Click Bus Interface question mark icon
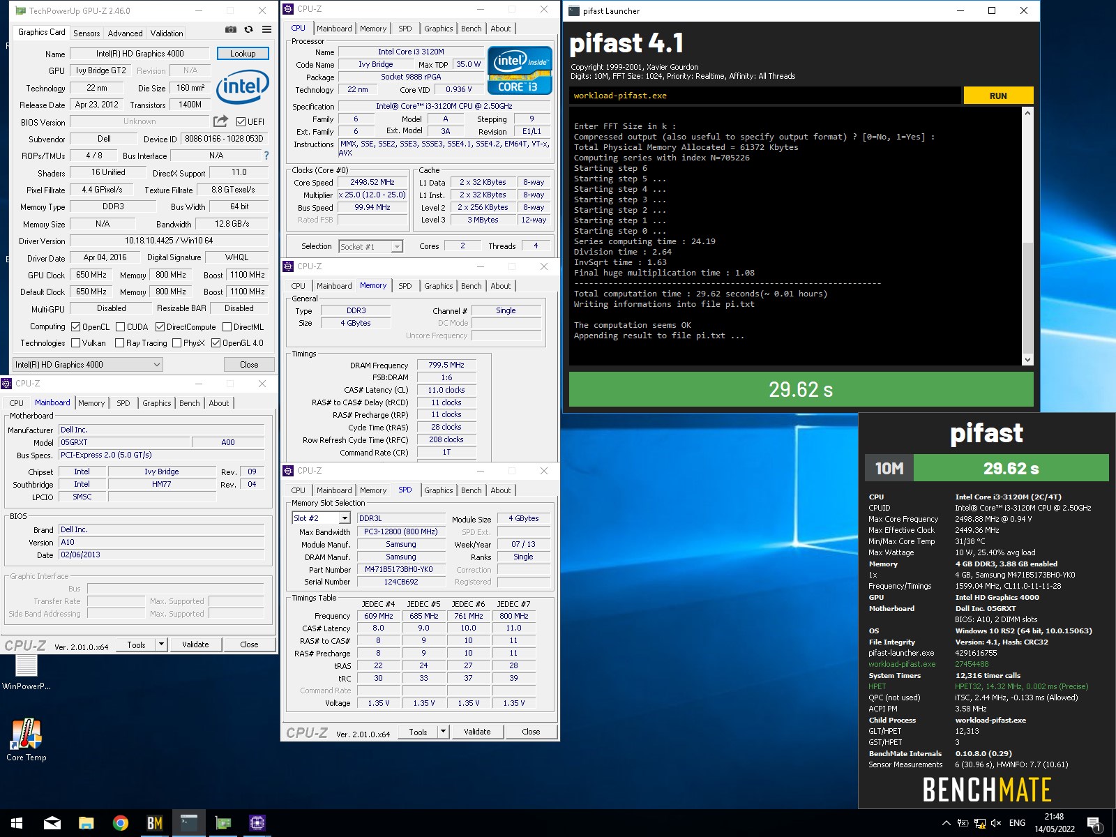 (x=266, y=156)
